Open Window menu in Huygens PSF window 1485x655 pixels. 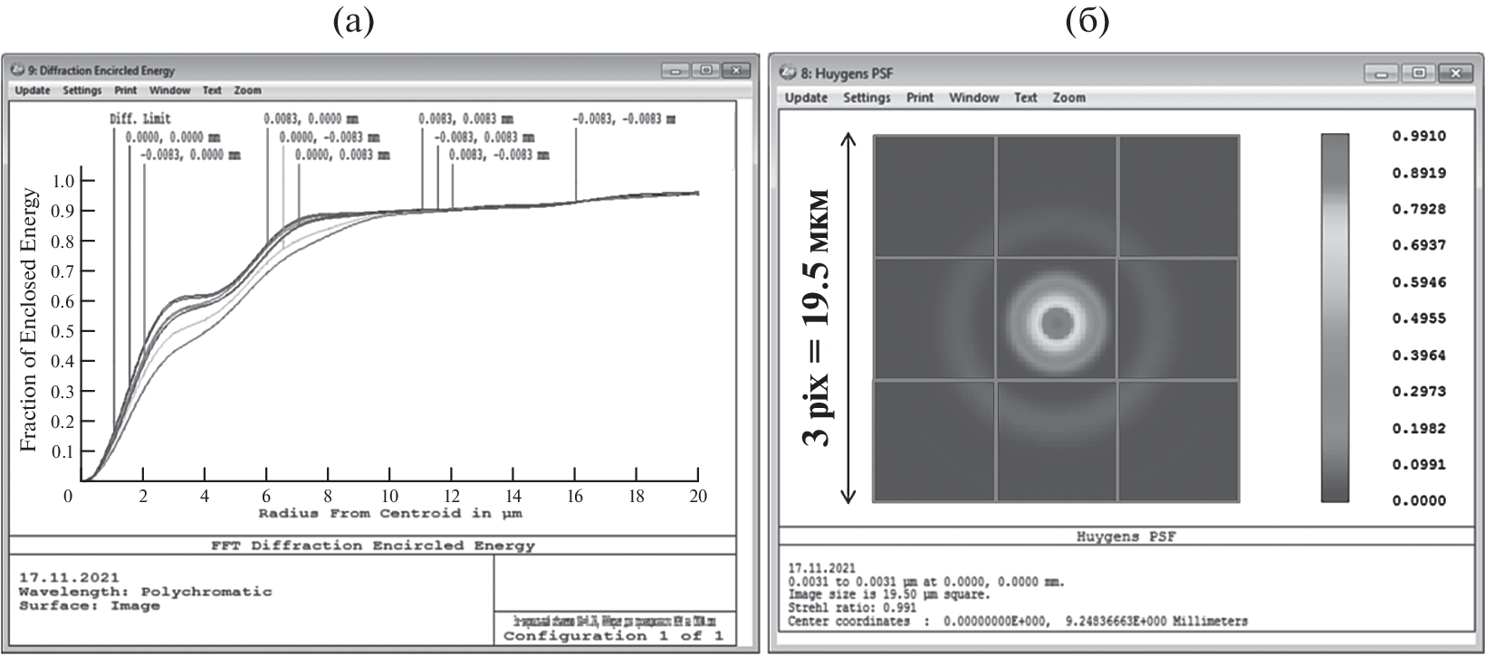(974, 98)
